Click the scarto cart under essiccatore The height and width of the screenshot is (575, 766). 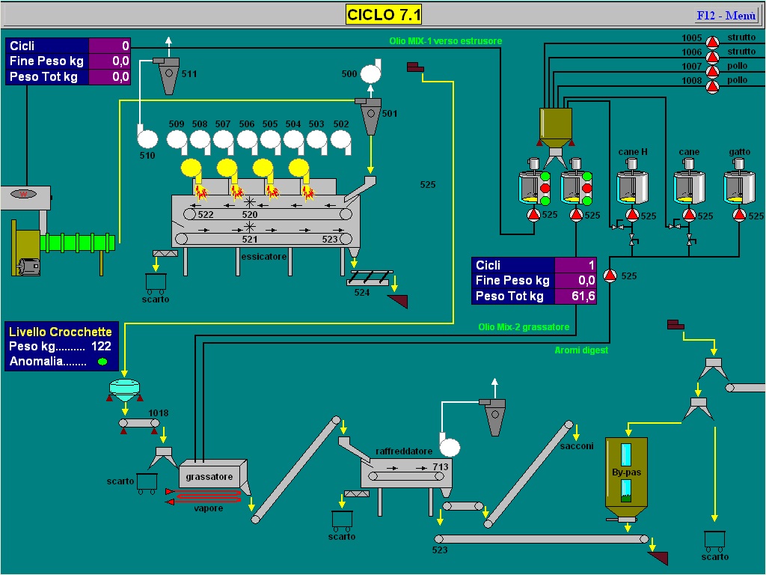(x=156, y=283)
